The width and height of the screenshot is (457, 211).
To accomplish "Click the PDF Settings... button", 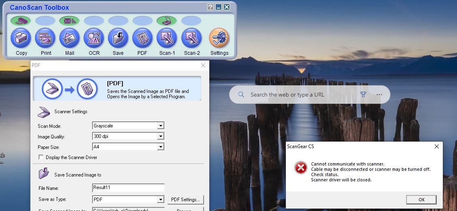I will [x=185, y=200].
